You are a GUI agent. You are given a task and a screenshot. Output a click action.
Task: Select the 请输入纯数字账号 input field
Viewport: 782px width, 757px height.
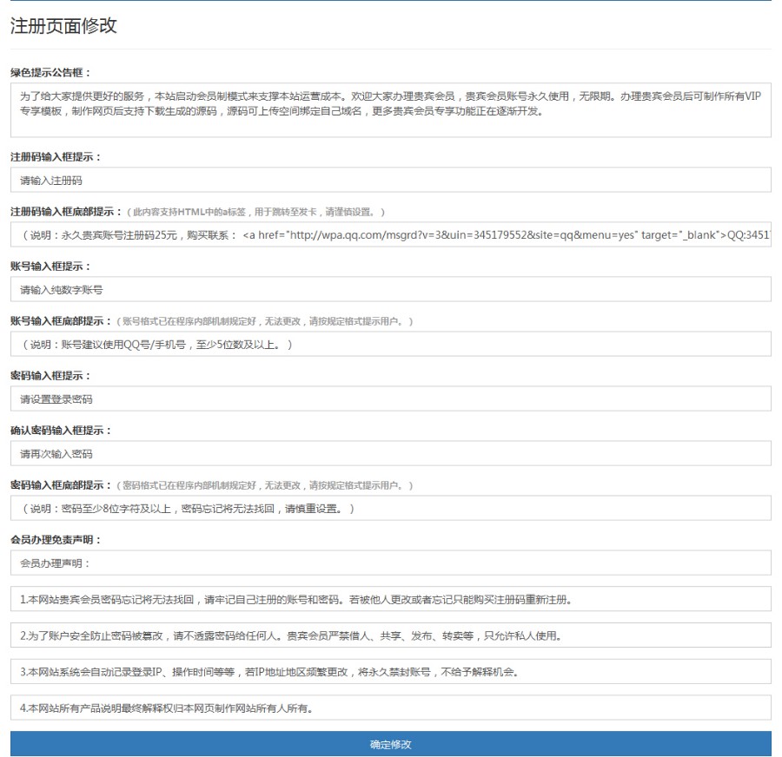[390, 290]
